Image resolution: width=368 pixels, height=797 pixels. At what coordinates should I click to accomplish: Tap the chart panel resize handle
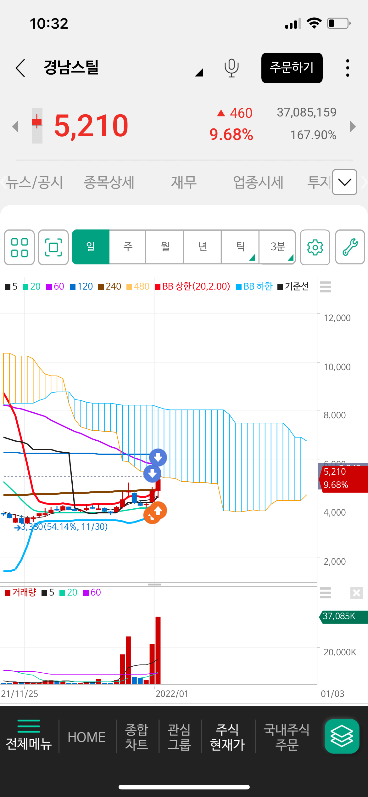pos(154,585)
